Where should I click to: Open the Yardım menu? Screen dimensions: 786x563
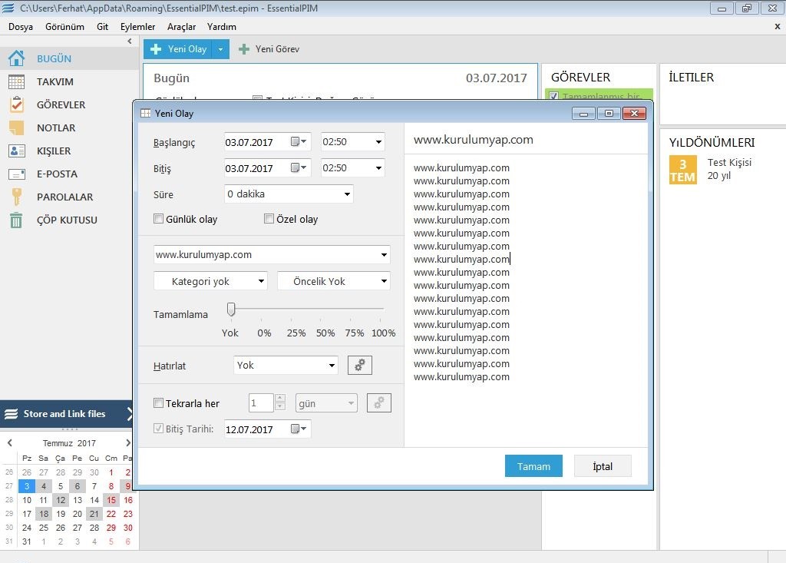click(x=222, y=27)
